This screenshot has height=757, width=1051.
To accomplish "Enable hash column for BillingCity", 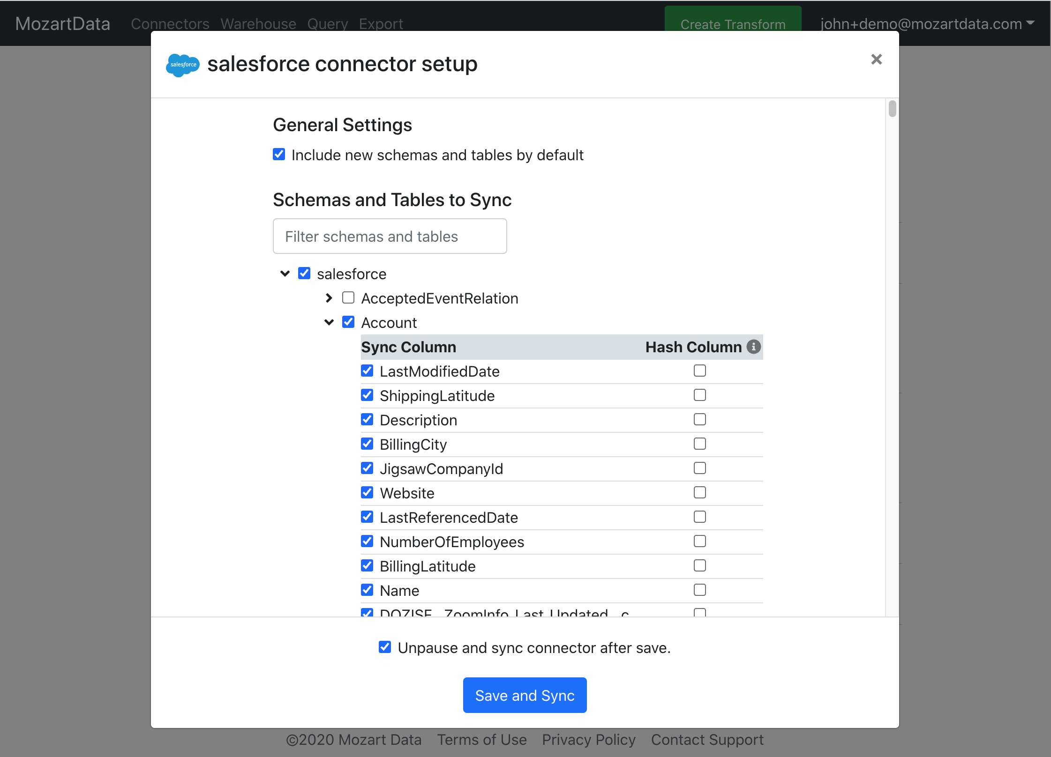I will click(699, 444).
